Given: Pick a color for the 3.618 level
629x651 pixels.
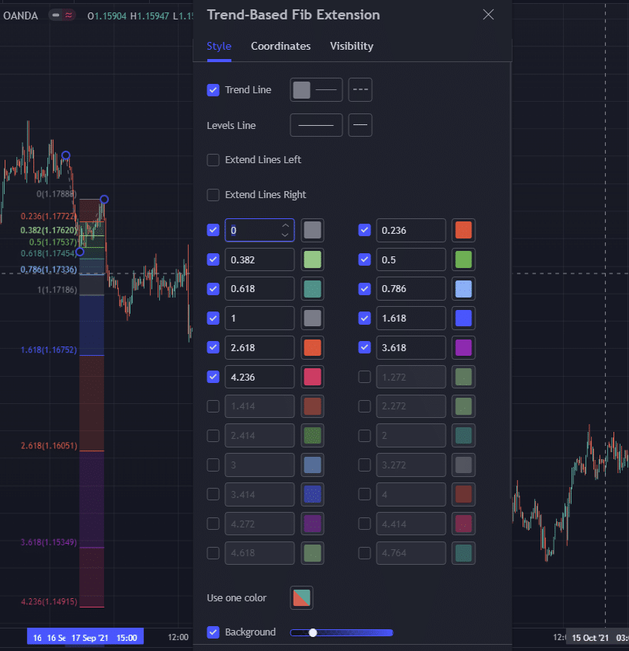Looking at the screenshot, I should click(x=463, y=347).
